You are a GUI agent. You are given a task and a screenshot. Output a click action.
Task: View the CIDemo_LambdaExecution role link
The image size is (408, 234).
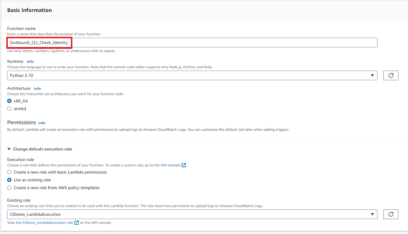(x=40, y=223)
